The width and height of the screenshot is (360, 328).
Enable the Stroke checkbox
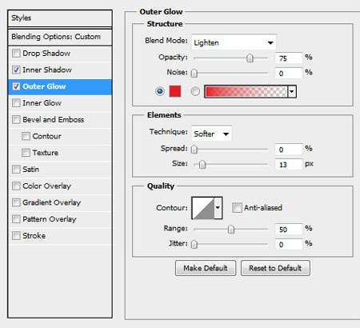point(16,236)
